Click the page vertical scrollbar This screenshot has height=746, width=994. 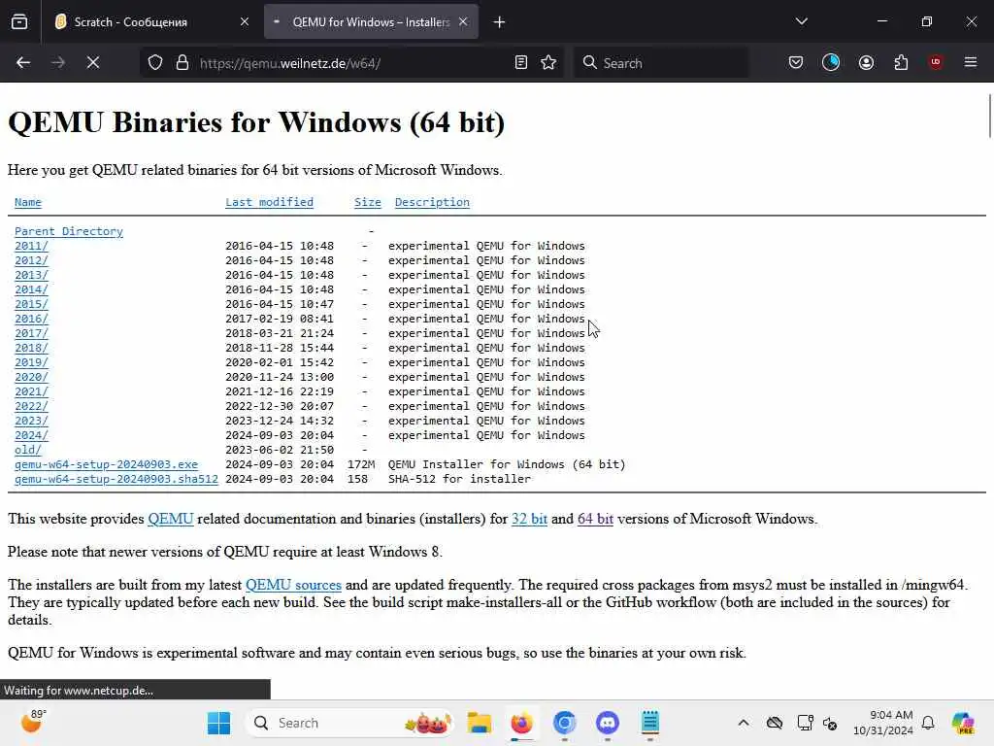point(989,117)
